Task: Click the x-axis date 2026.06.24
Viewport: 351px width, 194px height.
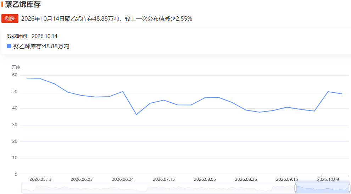Action: 123,179
